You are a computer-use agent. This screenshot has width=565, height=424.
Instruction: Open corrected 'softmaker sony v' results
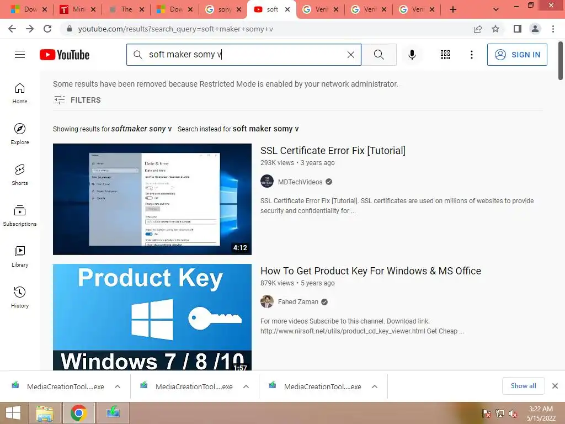141,129
